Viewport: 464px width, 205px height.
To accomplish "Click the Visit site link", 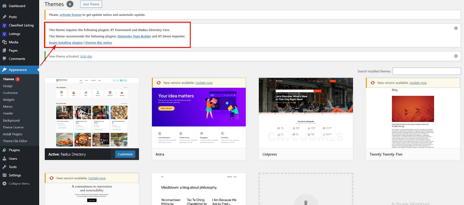I will coord(86,57).
